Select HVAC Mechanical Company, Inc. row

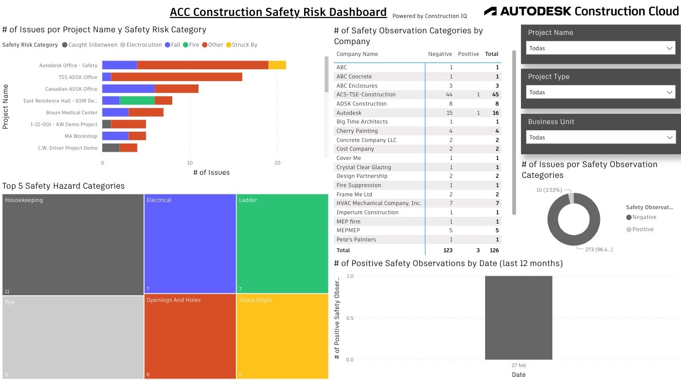[x=417, y=204]
